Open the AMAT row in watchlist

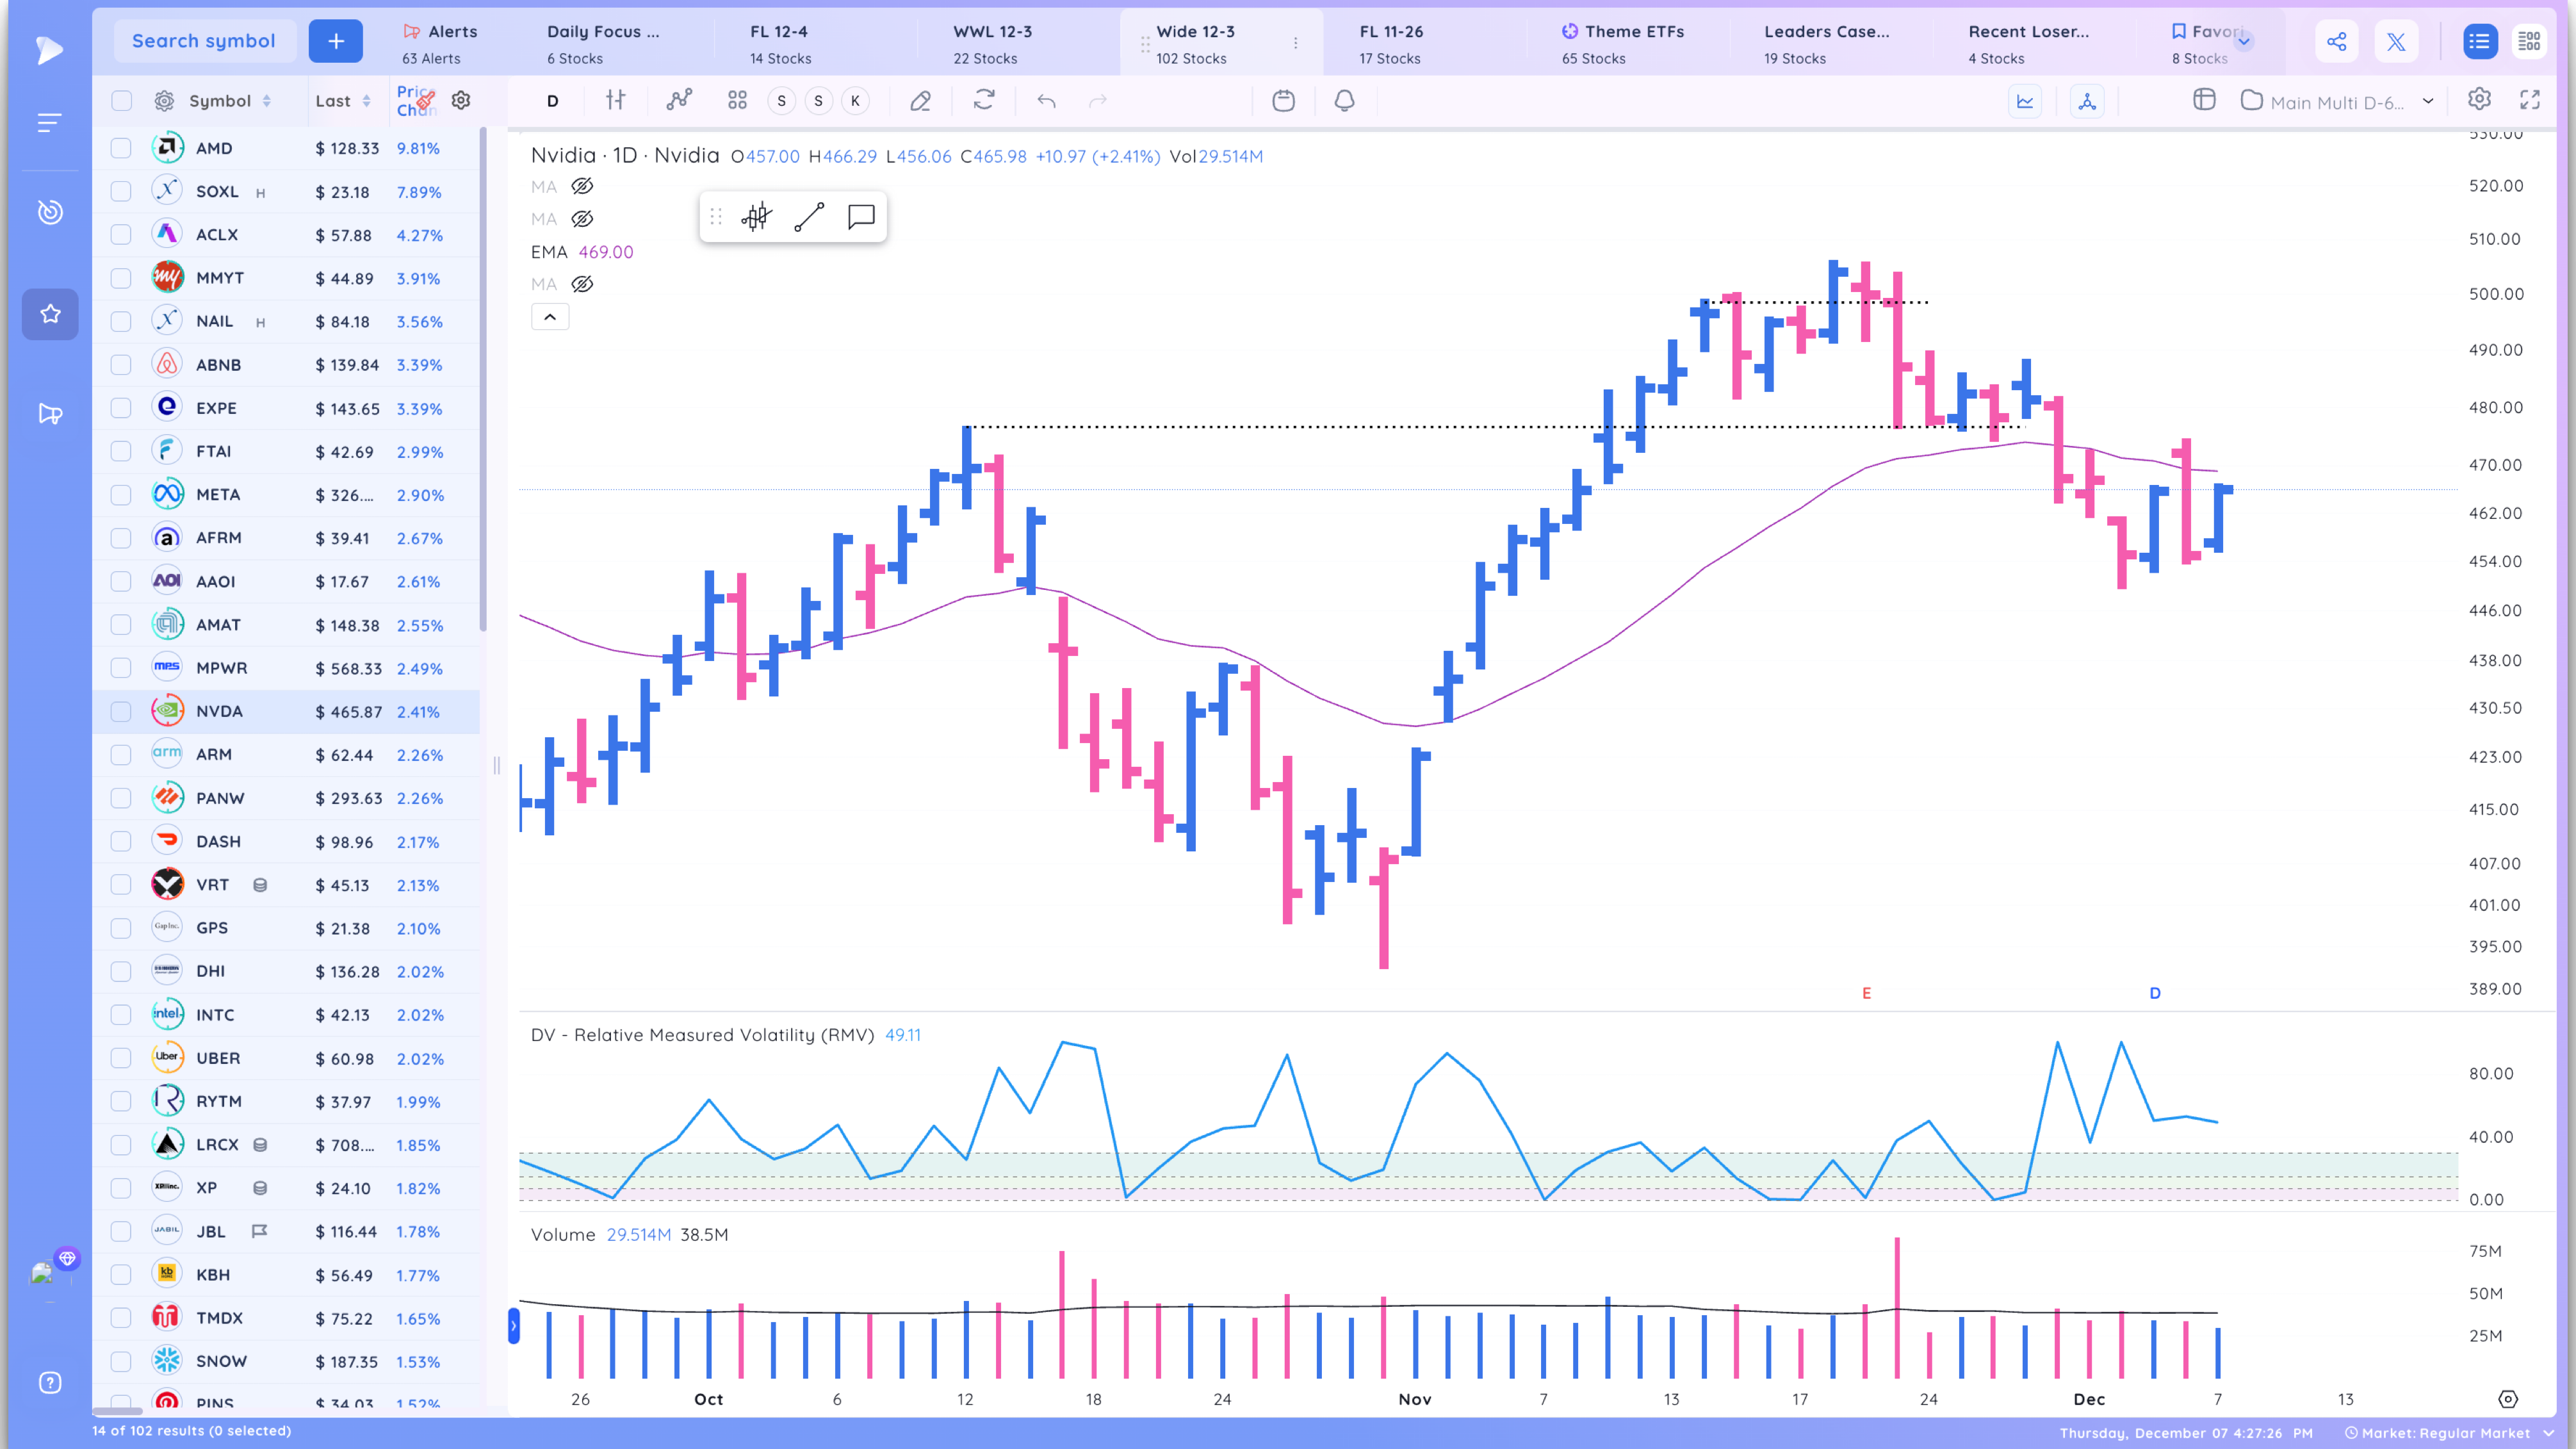(286, 624)
